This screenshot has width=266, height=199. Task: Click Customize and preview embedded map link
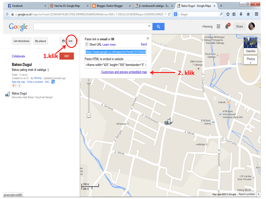(x=124, y=72)
